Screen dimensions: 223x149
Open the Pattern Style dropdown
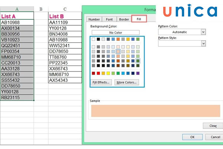203,44
